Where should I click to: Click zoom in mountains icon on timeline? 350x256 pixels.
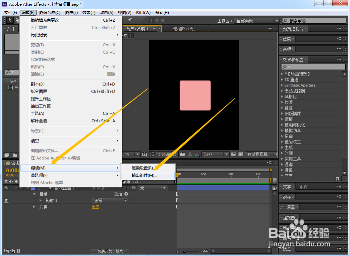point(206,251)
